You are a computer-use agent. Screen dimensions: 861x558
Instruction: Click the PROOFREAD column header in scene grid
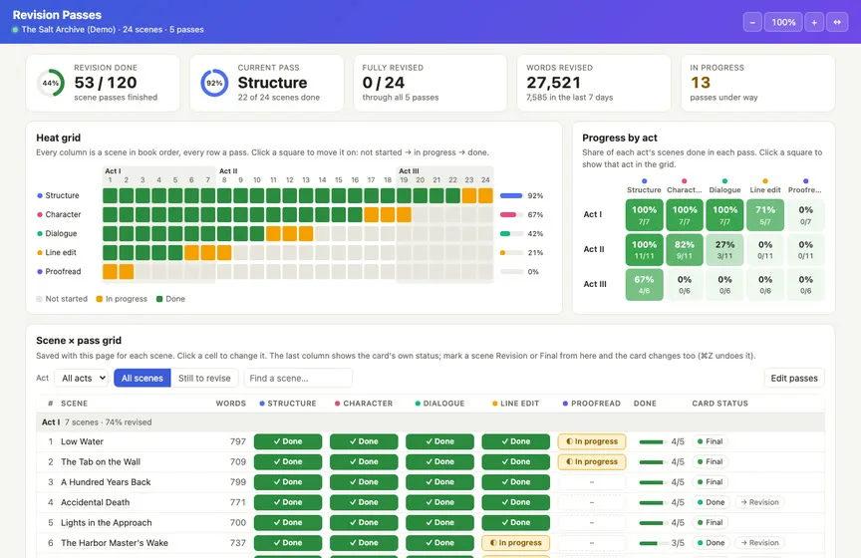(x=591, y=404)
